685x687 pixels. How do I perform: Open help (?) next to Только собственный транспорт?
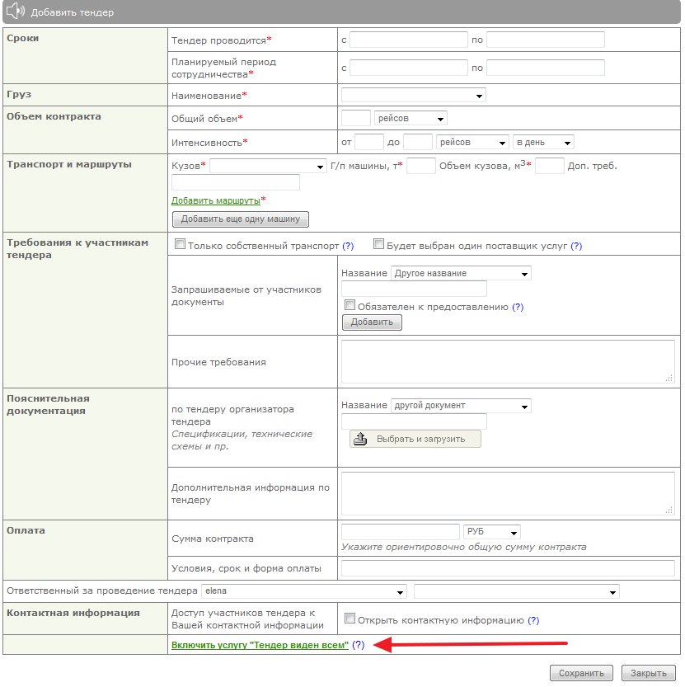coord(348,246)
